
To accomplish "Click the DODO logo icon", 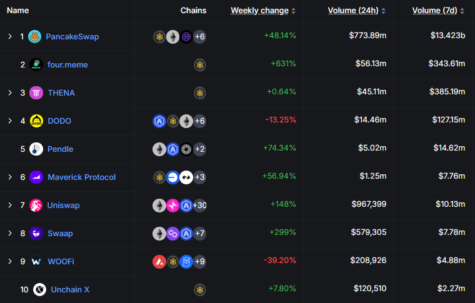I will tap(36, 121).
